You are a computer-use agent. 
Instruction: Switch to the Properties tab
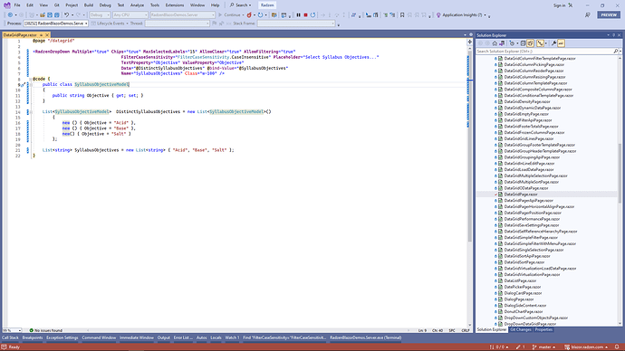tap(543, 330)
